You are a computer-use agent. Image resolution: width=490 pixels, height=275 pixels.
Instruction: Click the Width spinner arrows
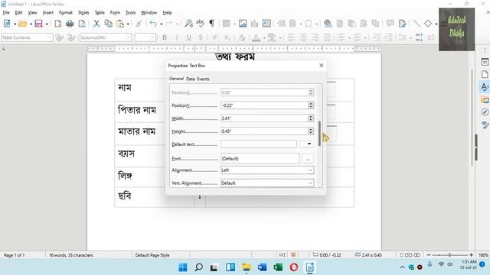click(x=311, y=118)
